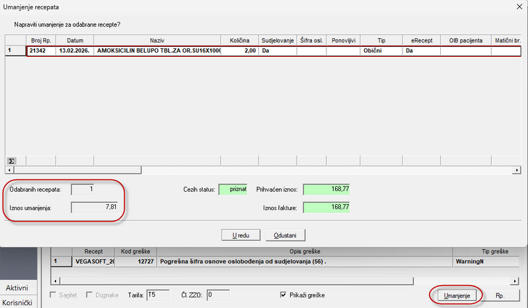This screenshot has width=528, height=308.
Task: Click the Čl. ZZO input field
Action: pos(217,295)
